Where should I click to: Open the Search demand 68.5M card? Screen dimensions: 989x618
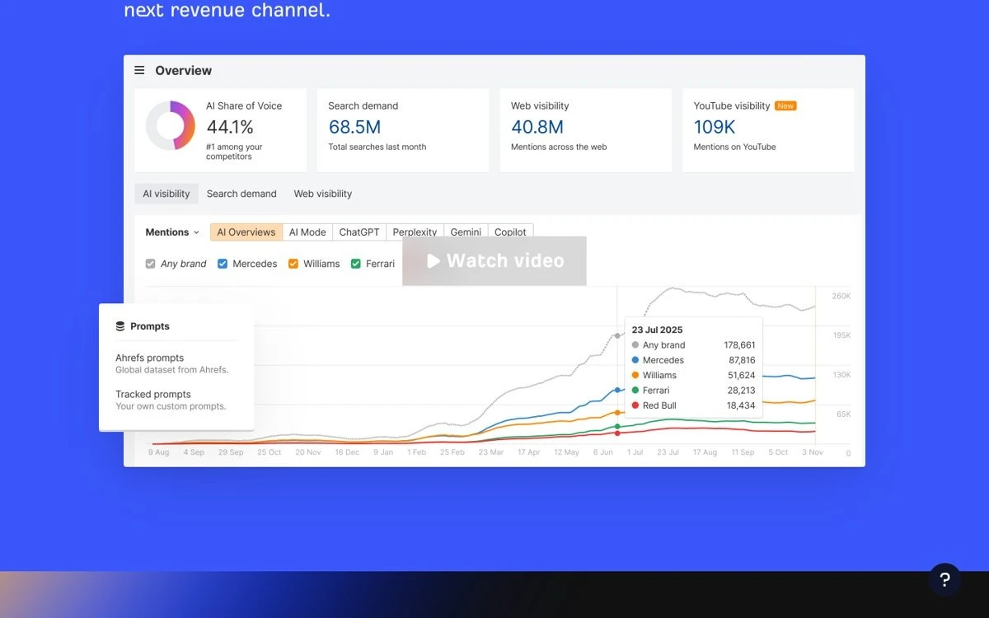(x=403, y=130)
